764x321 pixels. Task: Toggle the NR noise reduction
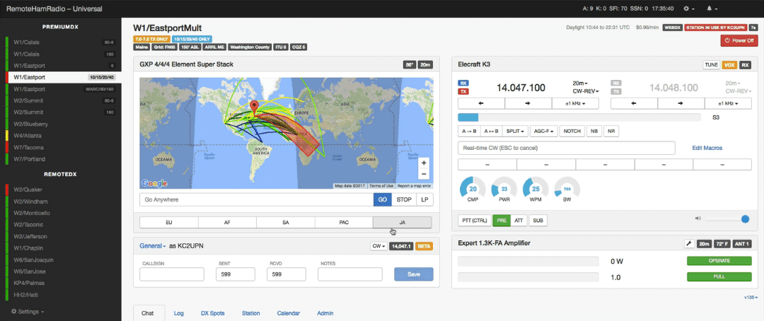tap(611, 131)
